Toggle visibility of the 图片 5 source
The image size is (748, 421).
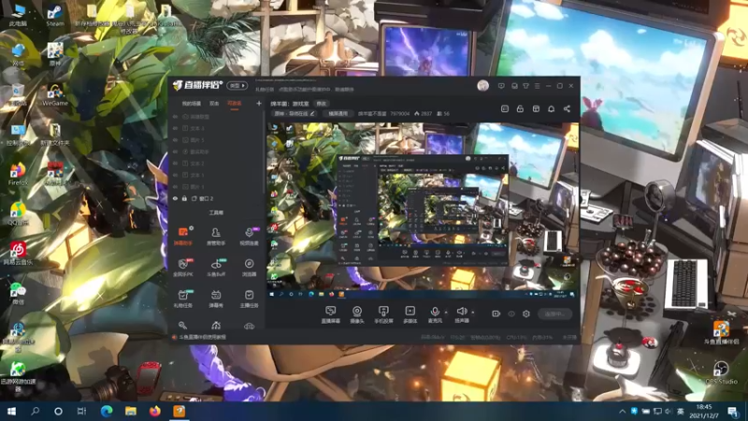pos(175,139)
